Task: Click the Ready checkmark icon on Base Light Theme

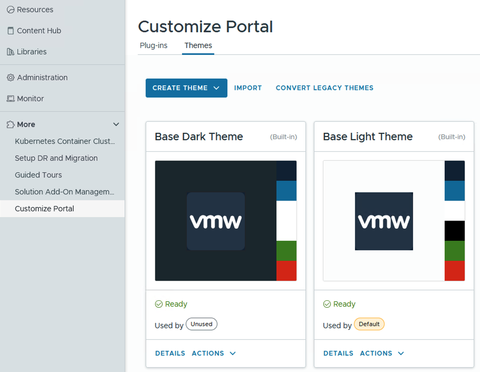Action: (327, 304)
